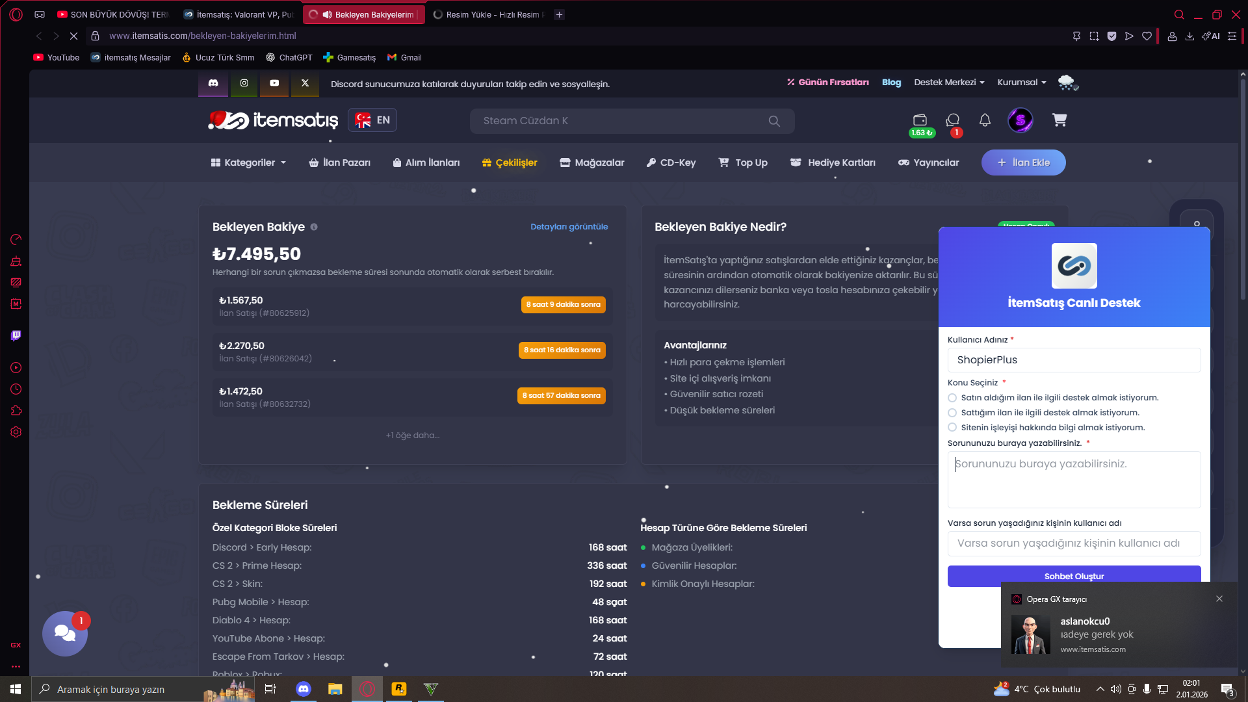
Task: Switch to 'Resim Yükle' browser tab
Action: click(489, 14)
